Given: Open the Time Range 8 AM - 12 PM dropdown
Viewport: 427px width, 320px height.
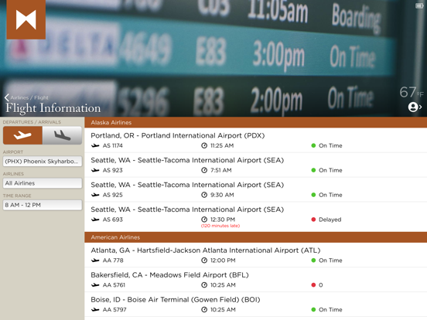Looking at the screenshot, I should 43,205.
